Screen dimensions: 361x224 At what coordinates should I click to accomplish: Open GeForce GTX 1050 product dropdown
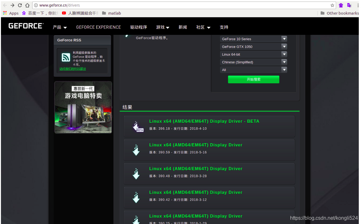[x=253, y=46]
